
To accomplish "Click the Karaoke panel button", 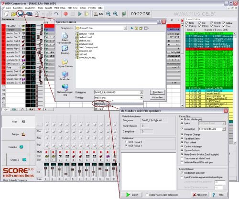I will [x=16, y=147].
